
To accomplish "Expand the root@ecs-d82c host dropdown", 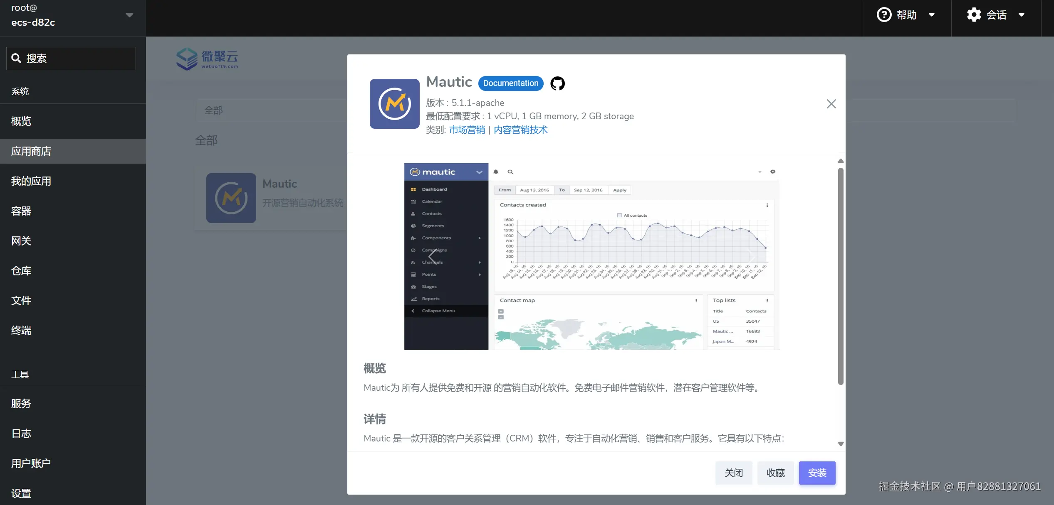I will [129, 15].
